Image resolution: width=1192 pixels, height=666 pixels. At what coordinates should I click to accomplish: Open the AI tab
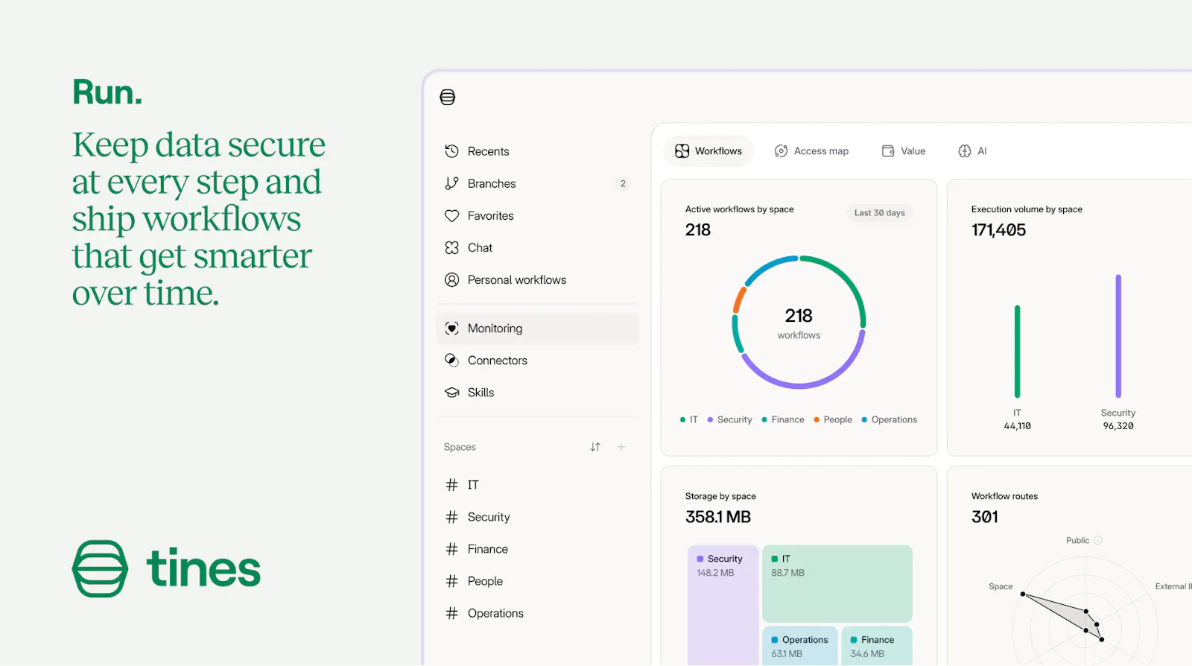972,151
